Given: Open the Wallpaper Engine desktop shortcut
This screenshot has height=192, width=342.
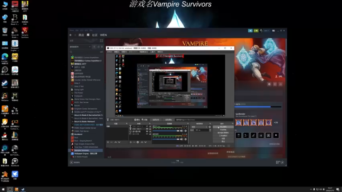Looking at the screenshot, I should click(x=15, y=45).
